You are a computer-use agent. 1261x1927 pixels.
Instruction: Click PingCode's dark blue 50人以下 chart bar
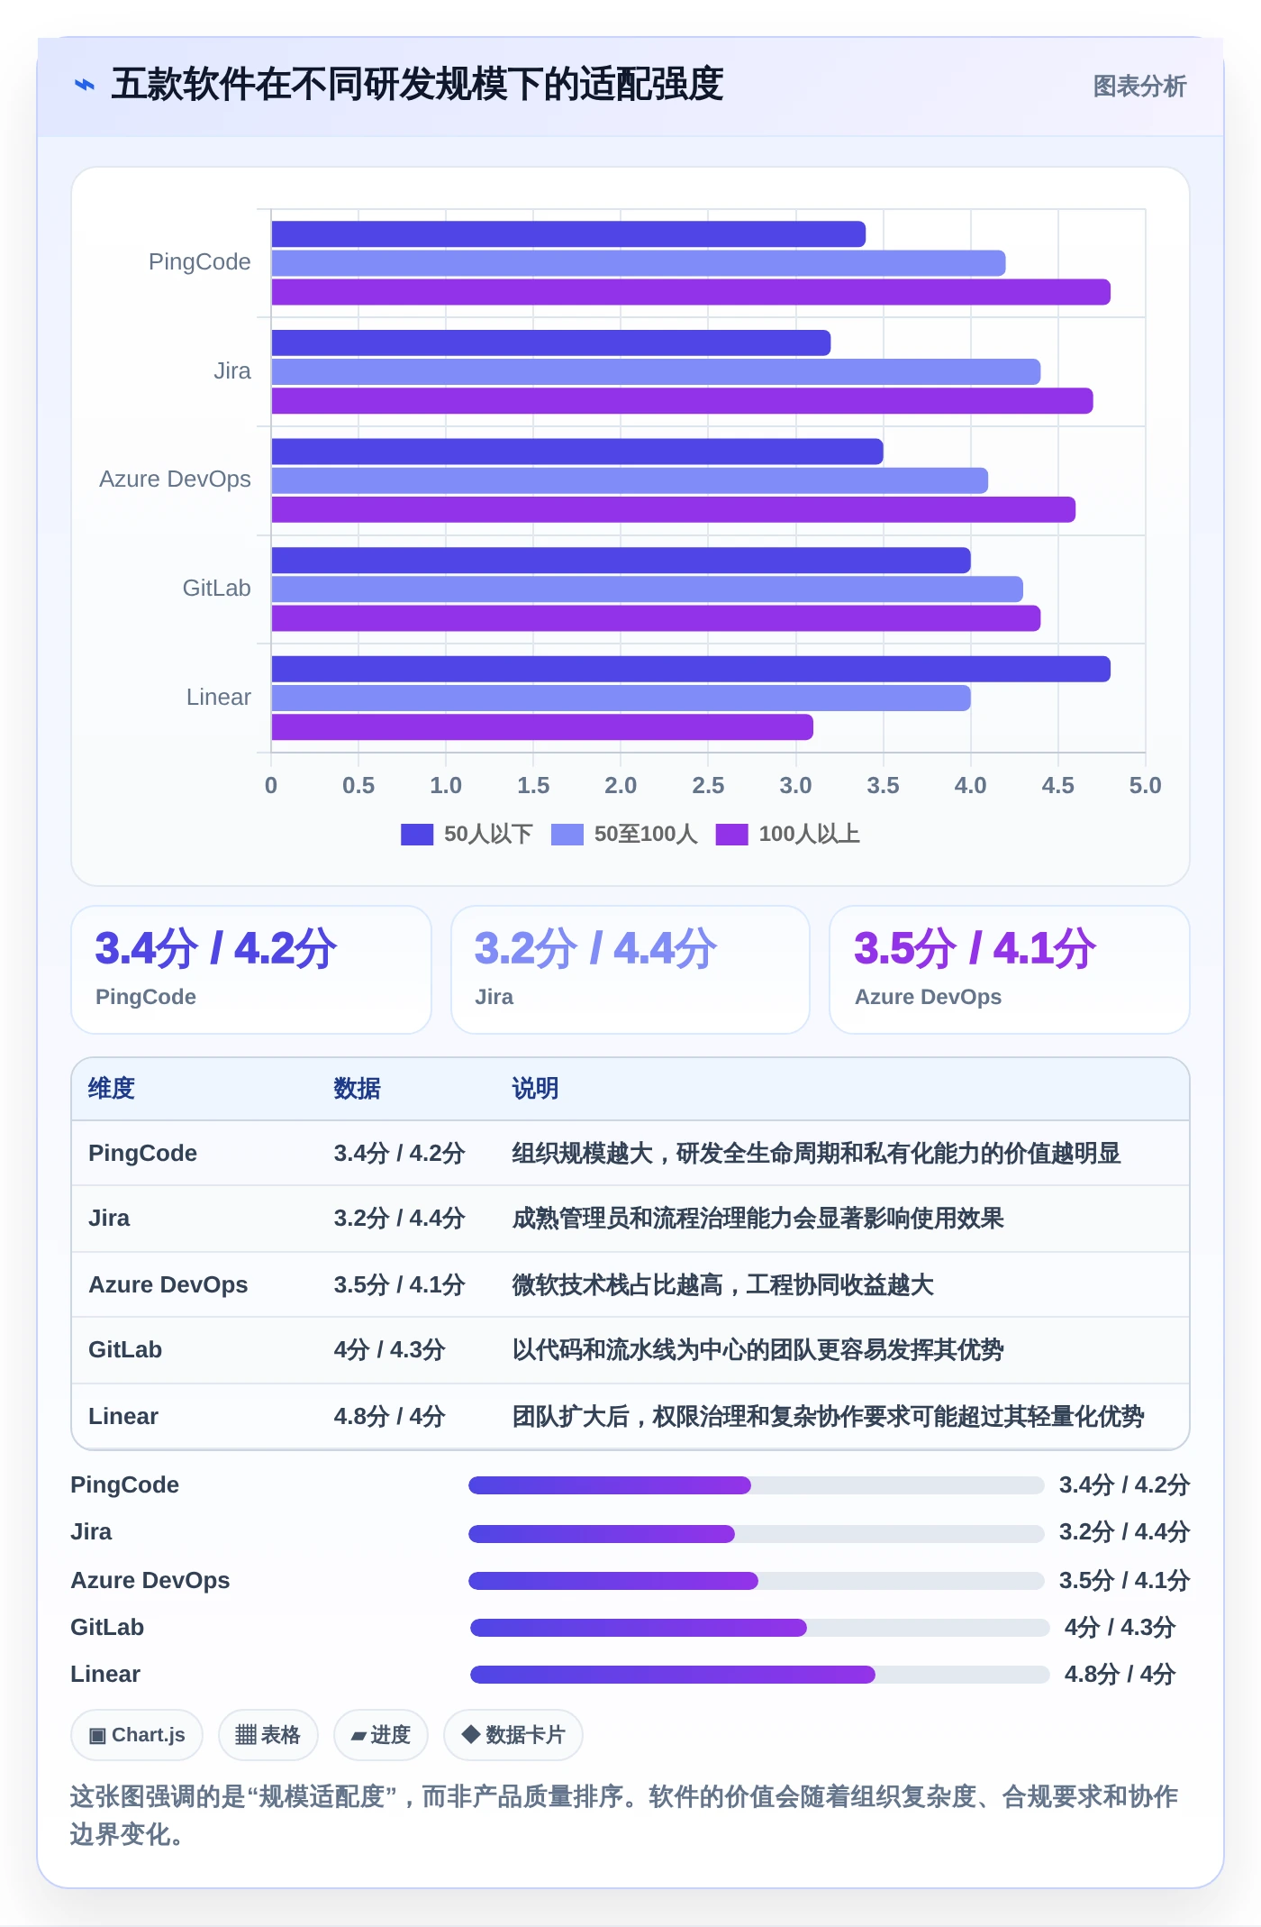click(568, 234)
